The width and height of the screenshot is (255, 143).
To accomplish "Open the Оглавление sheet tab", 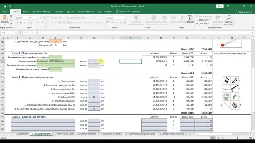I will (x=22, y=134).
